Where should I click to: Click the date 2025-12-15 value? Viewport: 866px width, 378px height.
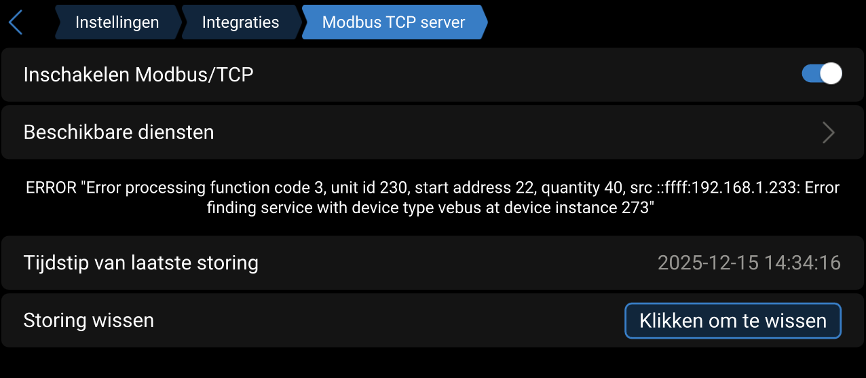click(x=707, y=263)
